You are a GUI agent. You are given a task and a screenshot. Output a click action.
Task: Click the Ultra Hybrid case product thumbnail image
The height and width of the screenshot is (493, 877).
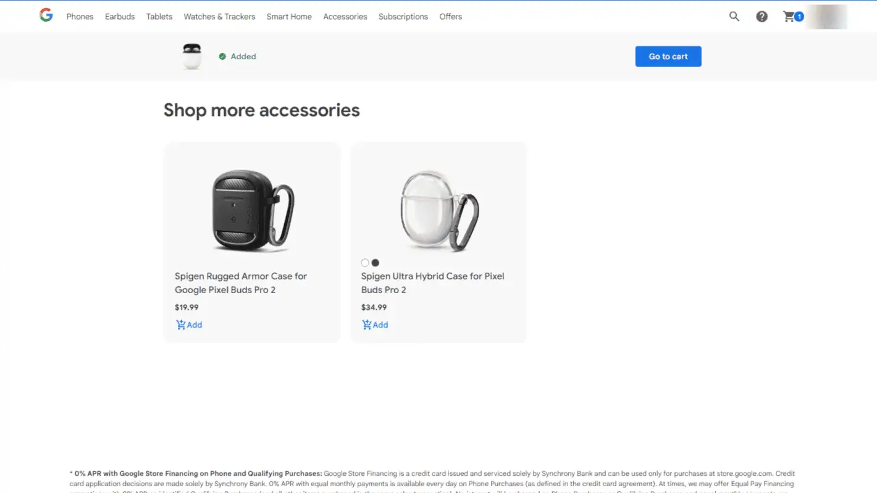click(438, 207)
